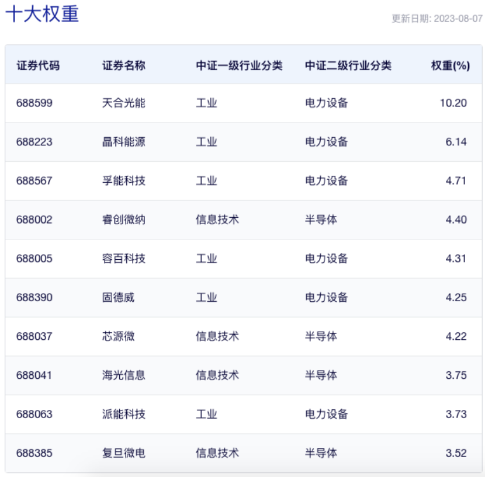Select stock code 688390
Image resolution: width=485 pixels, height=477 pixels.
(34, 298)
